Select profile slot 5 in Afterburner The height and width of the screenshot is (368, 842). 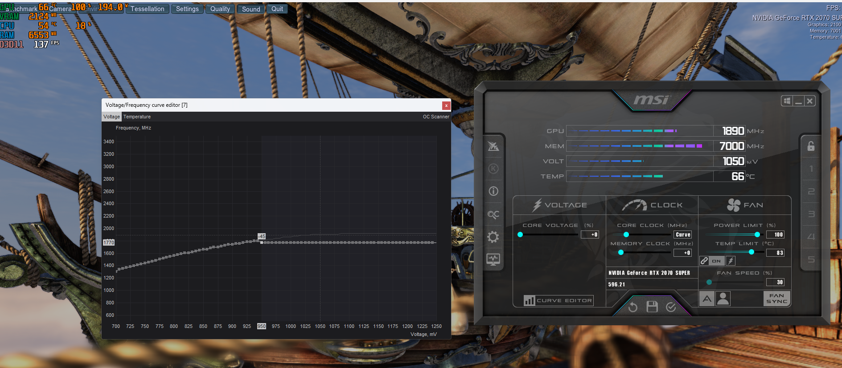click(811, 259)
